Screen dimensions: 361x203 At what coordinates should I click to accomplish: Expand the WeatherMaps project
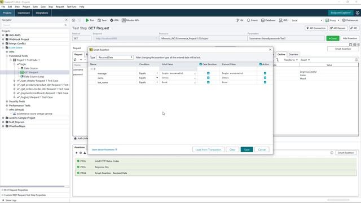pos(3,126)
